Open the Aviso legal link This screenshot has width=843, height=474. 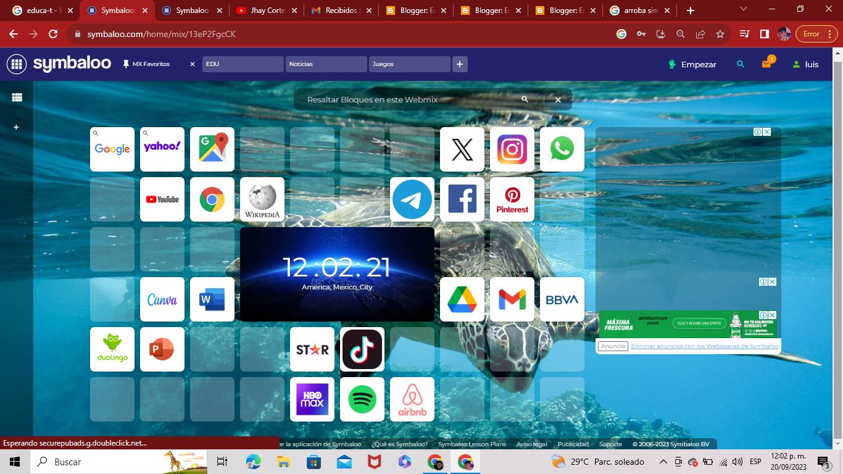coord(532,444)
